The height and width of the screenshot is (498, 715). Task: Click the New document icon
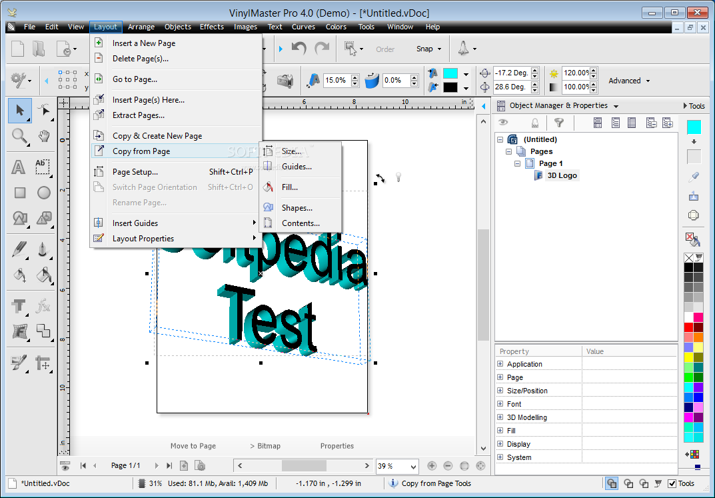(17, 49)
